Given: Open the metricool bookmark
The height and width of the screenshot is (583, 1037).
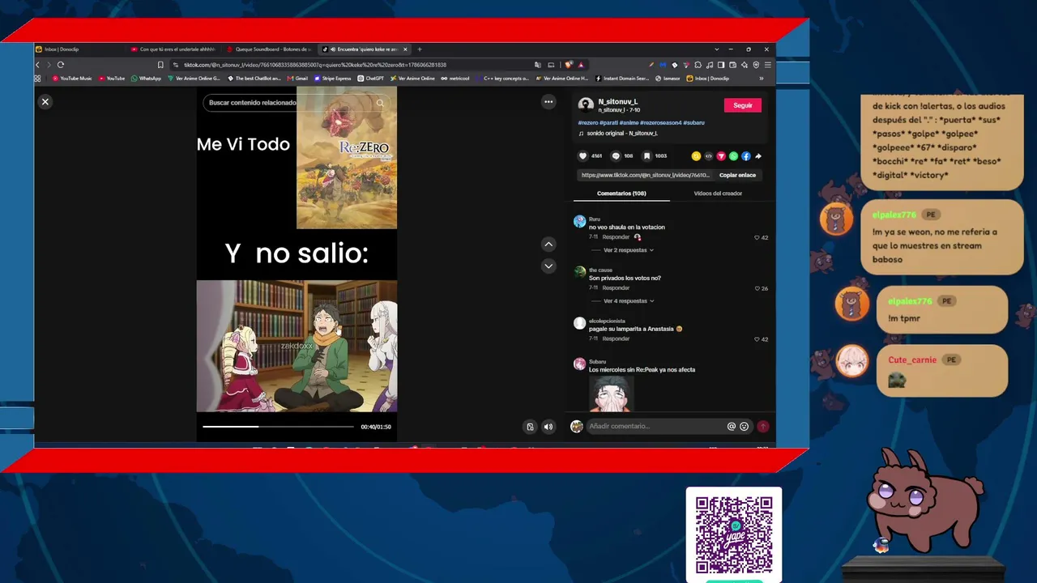Looking at the screenshot, I should (456, 79).
